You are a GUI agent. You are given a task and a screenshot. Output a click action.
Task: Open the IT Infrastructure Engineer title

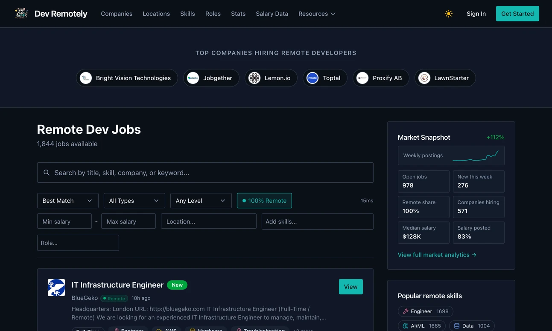pyautogui.click(x=117, y=285)
